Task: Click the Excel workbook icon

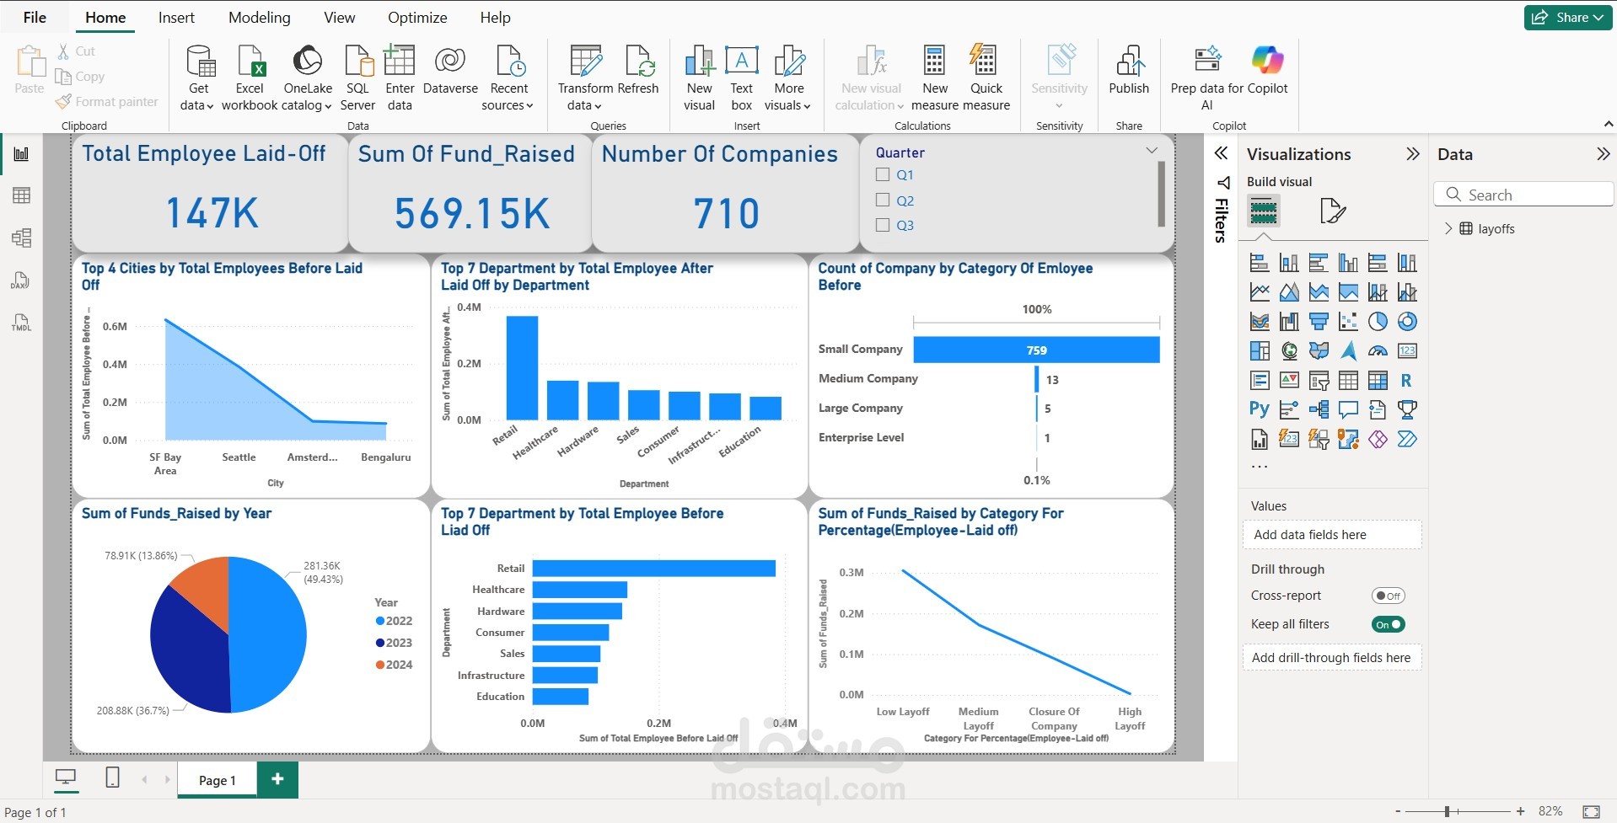Action: (x=250, y=63)
